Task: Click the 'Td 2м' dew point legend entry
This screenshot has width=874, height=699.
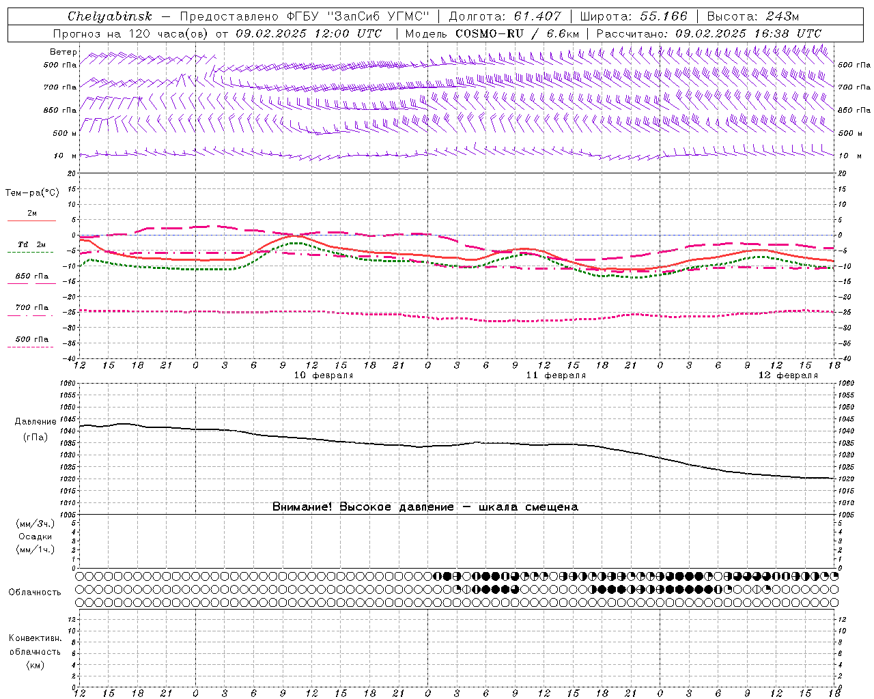Action: pos(31,244)
